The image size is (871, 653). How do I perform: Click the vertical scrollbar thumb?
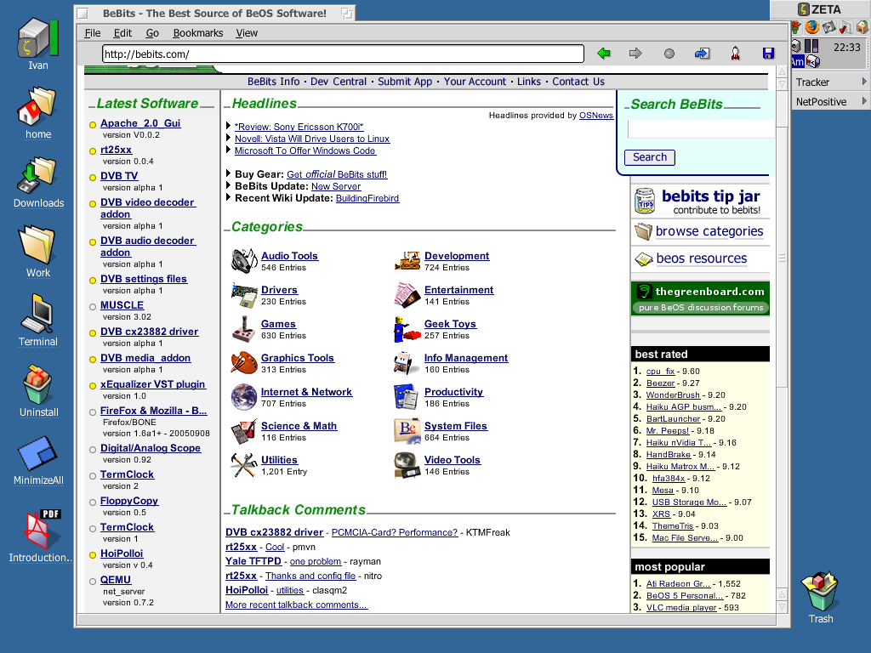coord(782,257)
